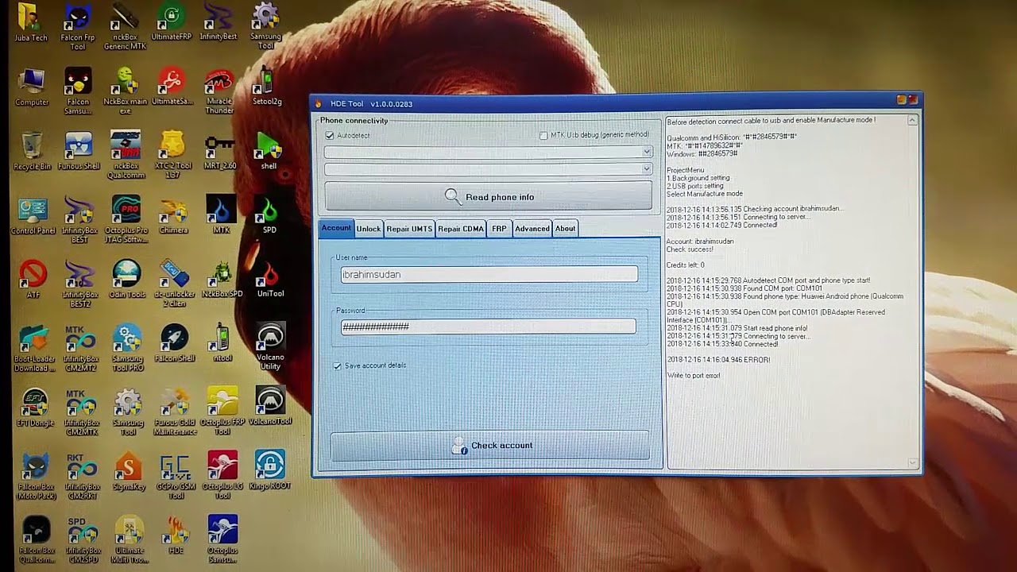
Task: Click the Check account button
Action: point(490,446)
